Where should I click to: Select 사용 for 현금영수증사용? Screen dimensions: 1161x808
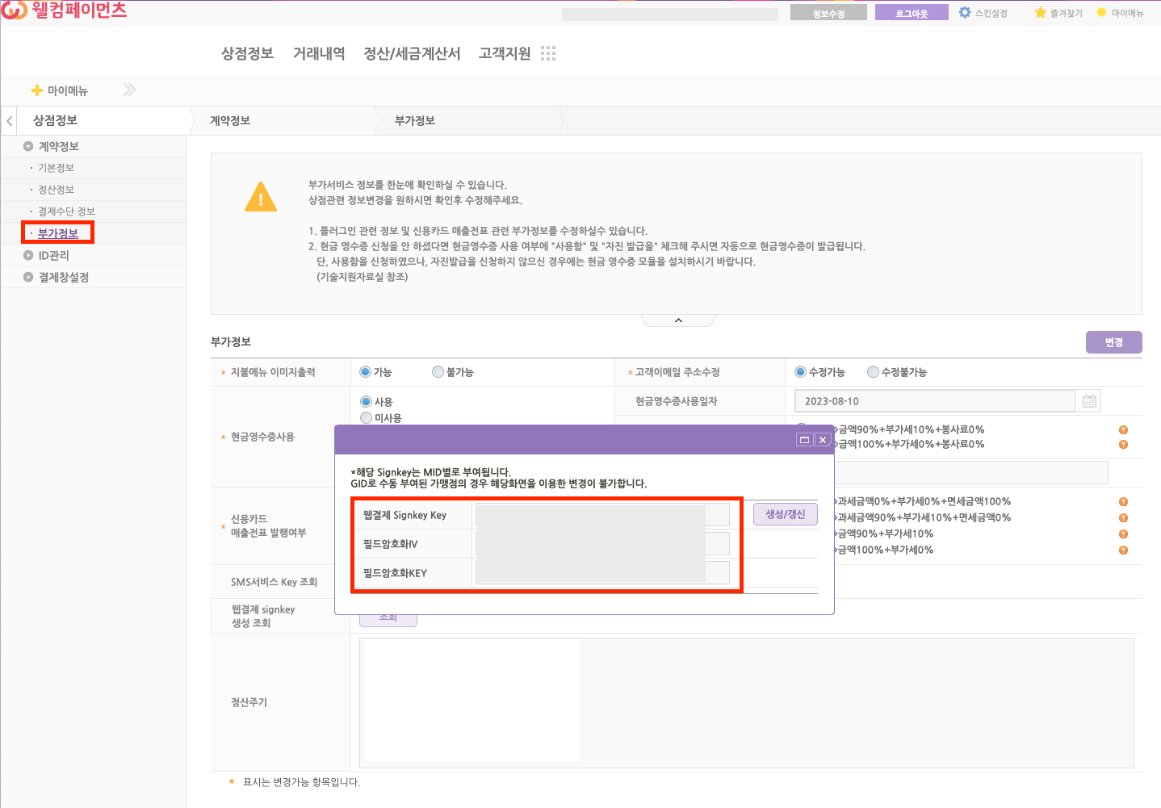point(366,402)
